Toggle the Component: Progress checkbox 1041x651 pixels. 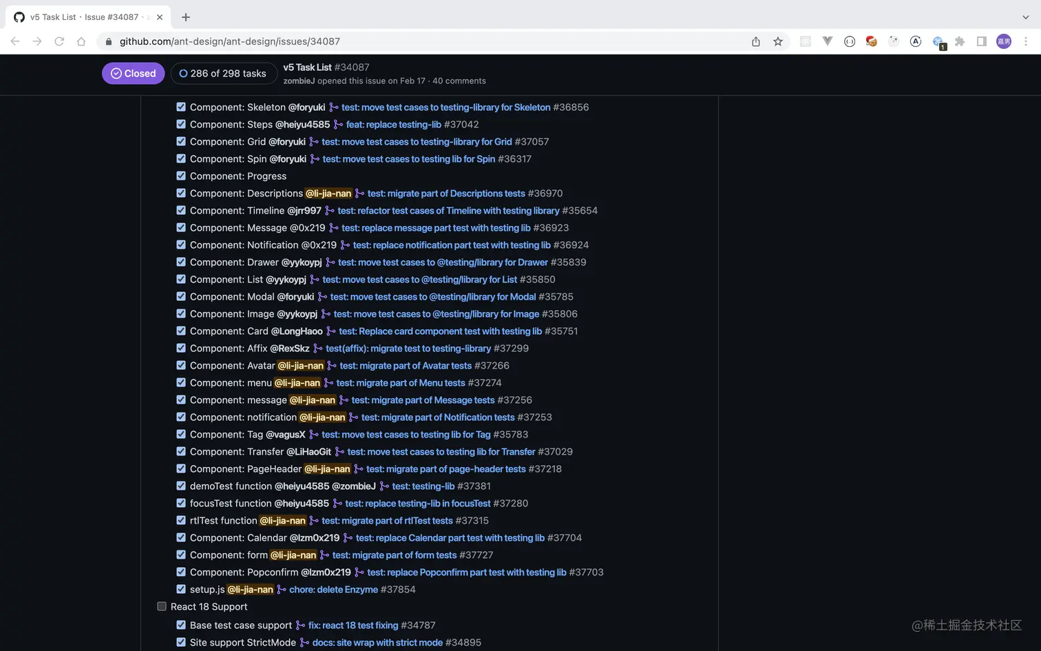181,176
